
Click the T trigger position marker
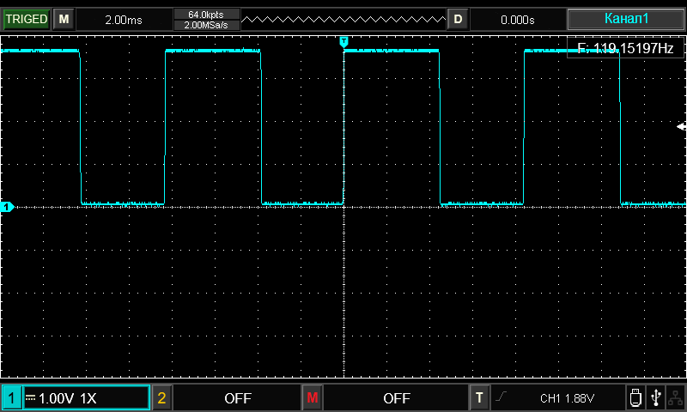pos(343,41)
